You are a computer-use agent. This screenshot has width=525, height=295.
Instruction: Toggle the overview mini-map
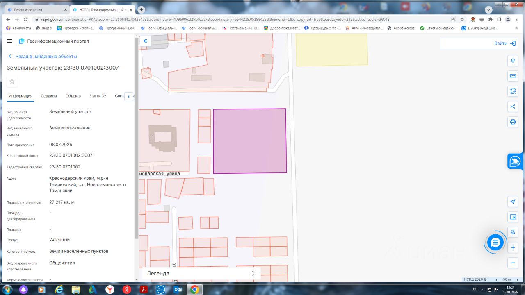pos(513,217)
